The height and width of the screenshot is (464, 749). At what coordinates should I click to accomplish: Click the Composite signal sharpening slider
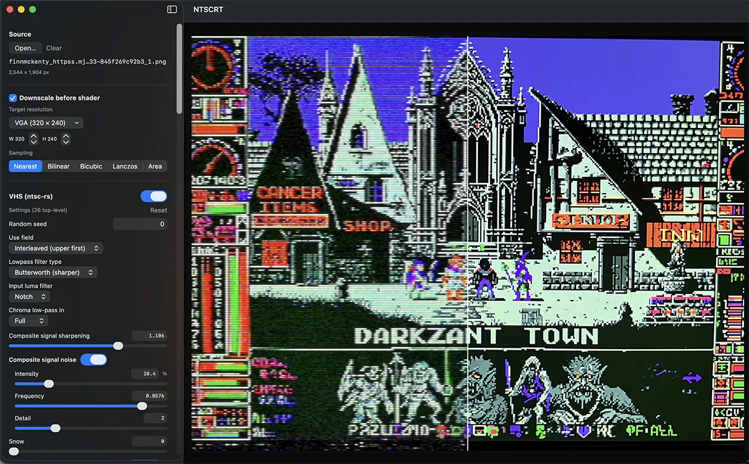tap(88, 346)
